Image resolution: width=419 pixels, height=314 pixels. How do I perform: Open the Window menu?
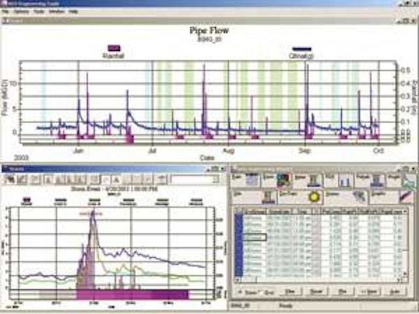57,12
